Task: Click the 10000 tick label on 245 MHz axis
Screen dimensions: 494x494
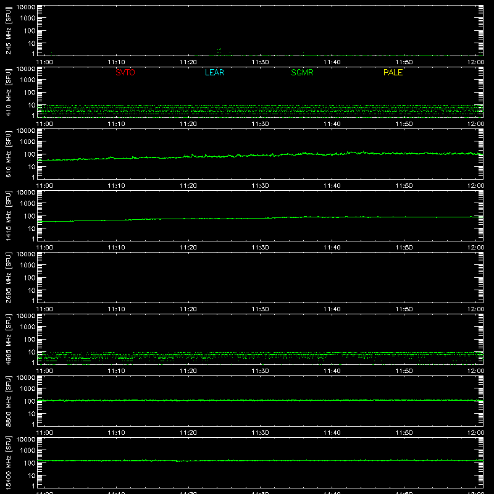Action: 26,7
